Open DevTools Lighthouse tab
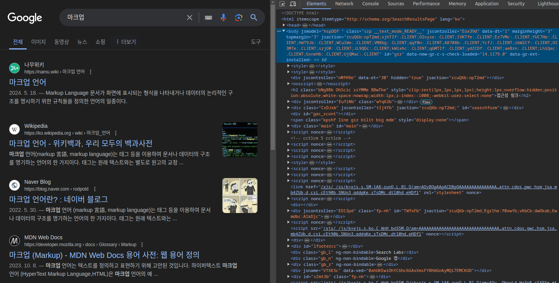 pos(548,4)
